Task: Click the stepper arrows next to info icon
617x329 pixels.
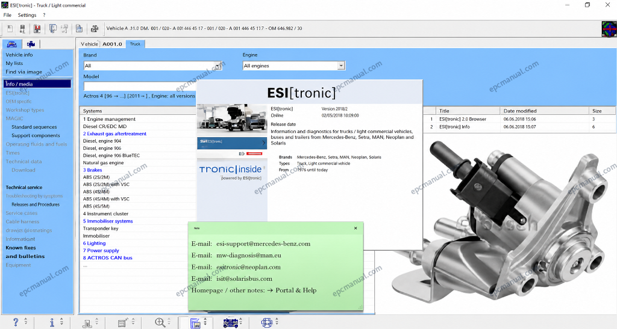Action: (x=62, y=321)
